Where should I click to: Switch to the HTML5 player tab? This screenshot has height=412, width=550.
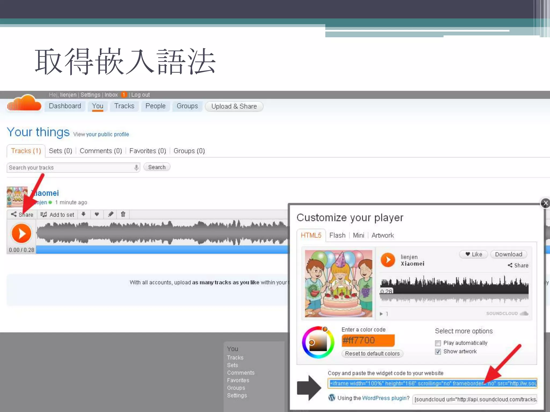pyautogui.click(x=311, y=235)
